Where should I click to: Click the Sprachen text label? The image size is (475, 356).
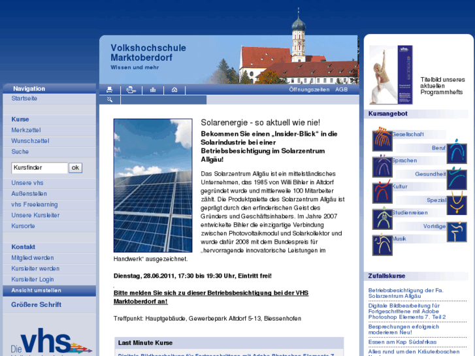pyautogui.click(x=404, y=161)
